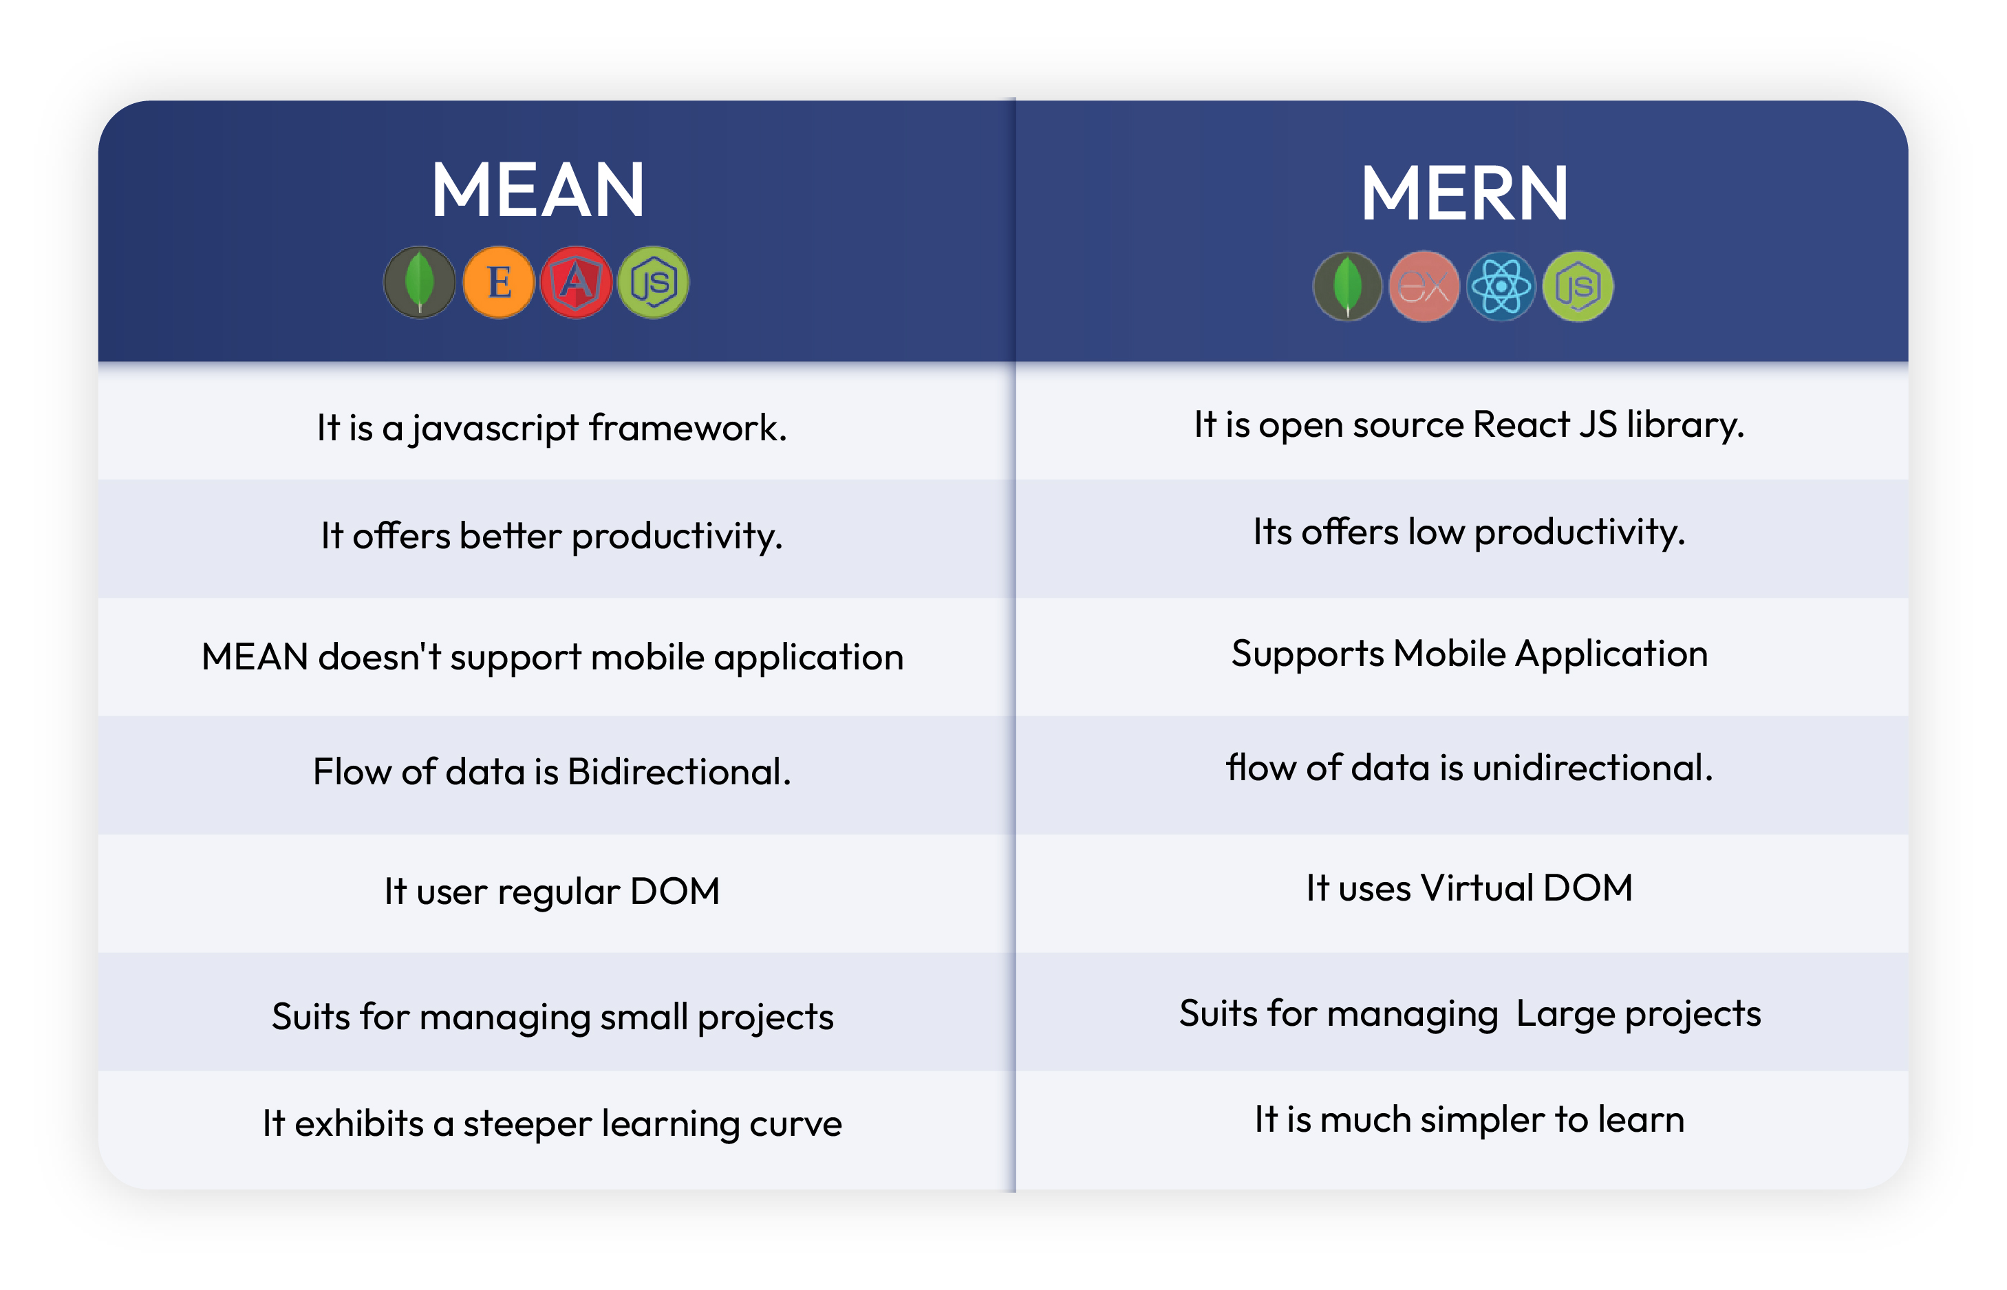Expand the project size suitability row
This screenshot has height=1290, width=2007.
click(x=1003, y=1009)
